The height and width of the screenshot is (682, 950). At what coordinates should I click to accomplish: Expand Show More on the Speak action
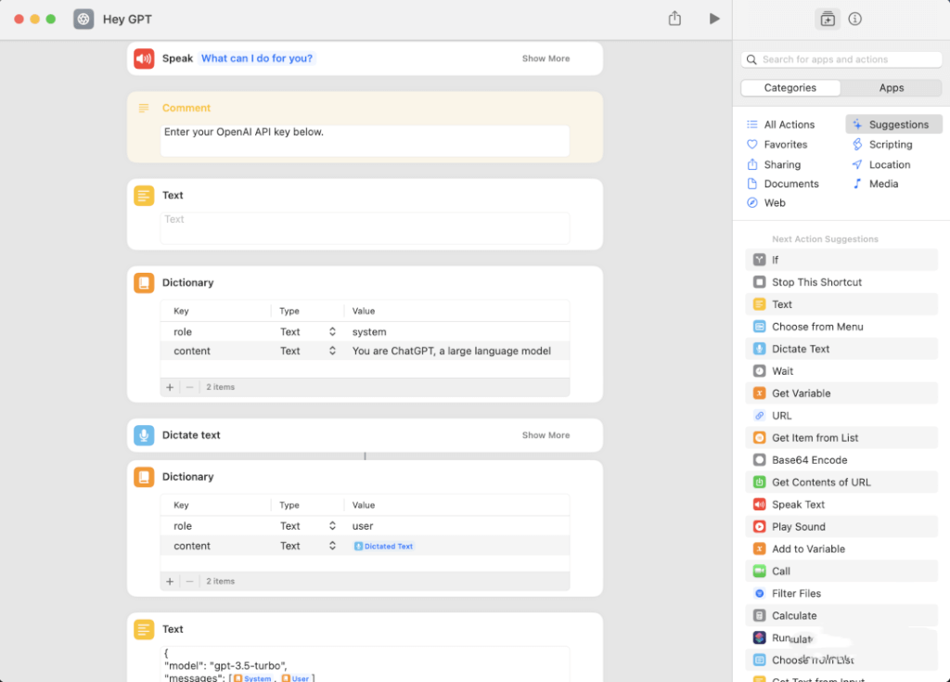click(546, 58)
